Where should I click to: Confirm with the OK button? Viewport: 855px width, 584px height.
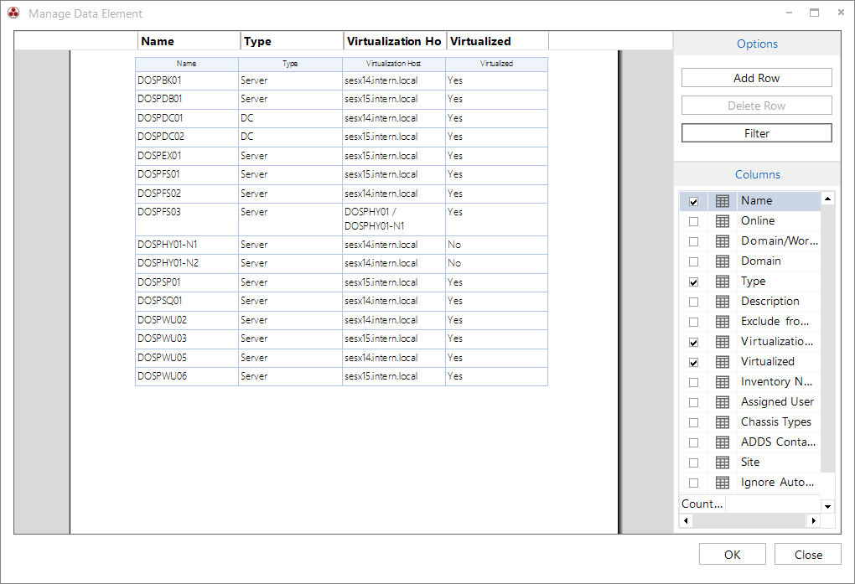coord(733,555)
